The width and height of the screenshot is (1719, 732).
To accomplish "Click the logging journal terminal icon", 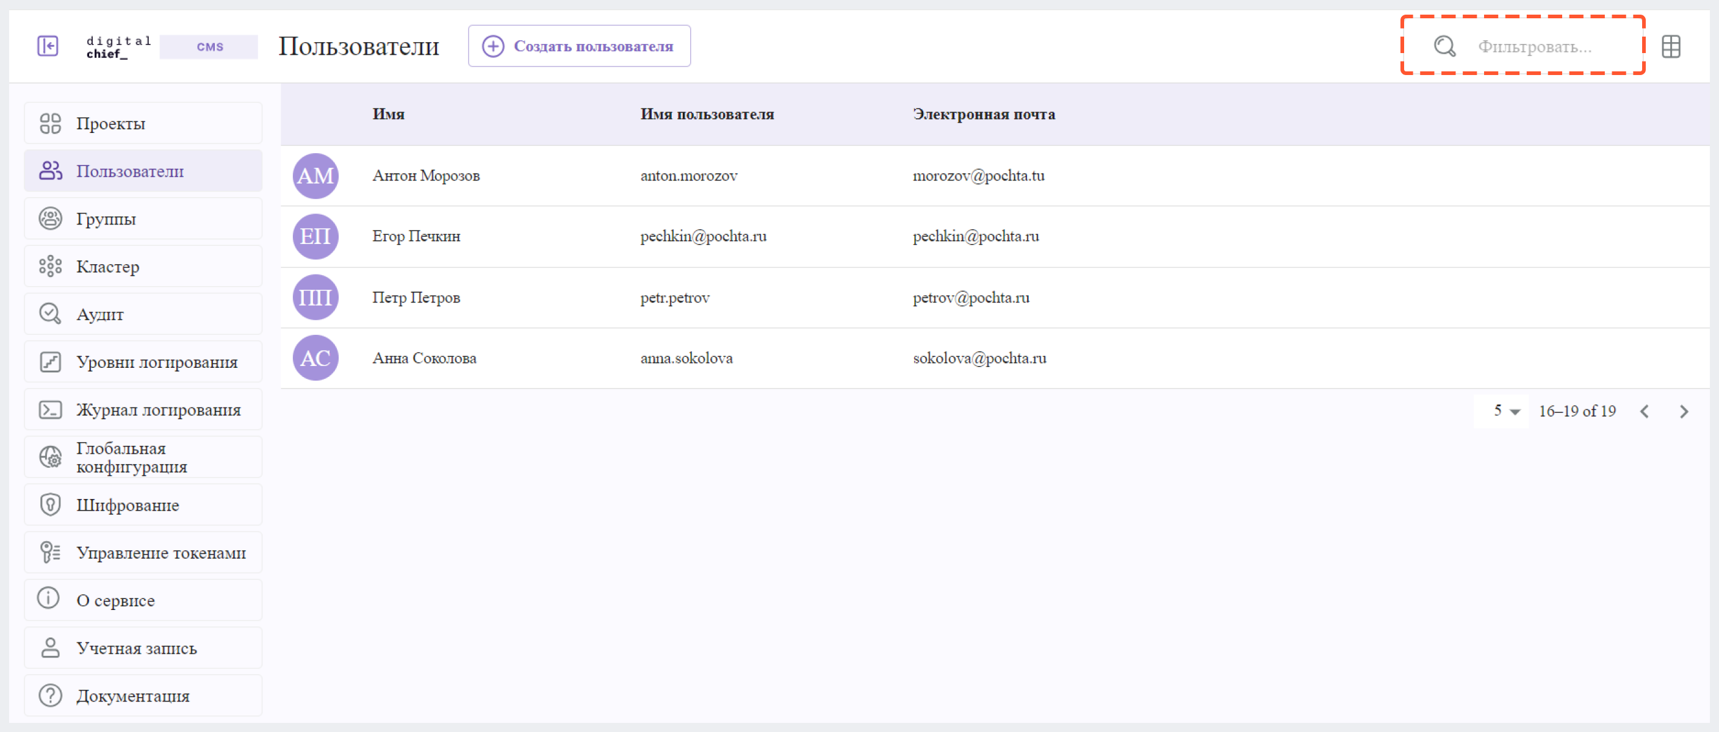I will (x=50, y=409).
